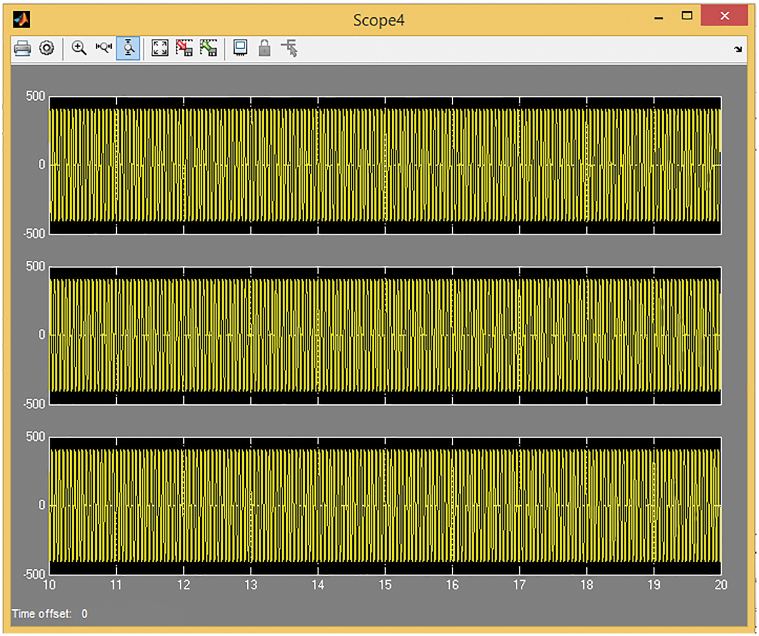Click inside the top waveform plot
759x636 pixels.
[x=385, y=165]
